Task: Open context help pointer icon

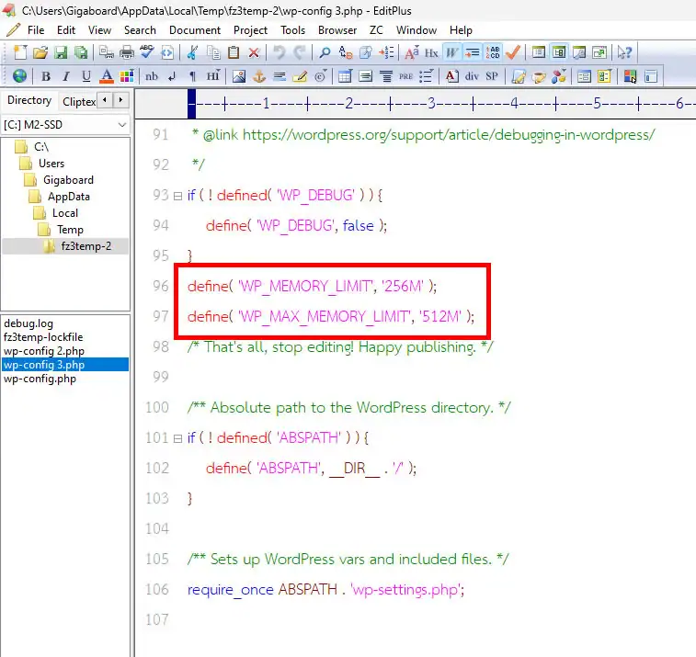Action: point(624,52)
